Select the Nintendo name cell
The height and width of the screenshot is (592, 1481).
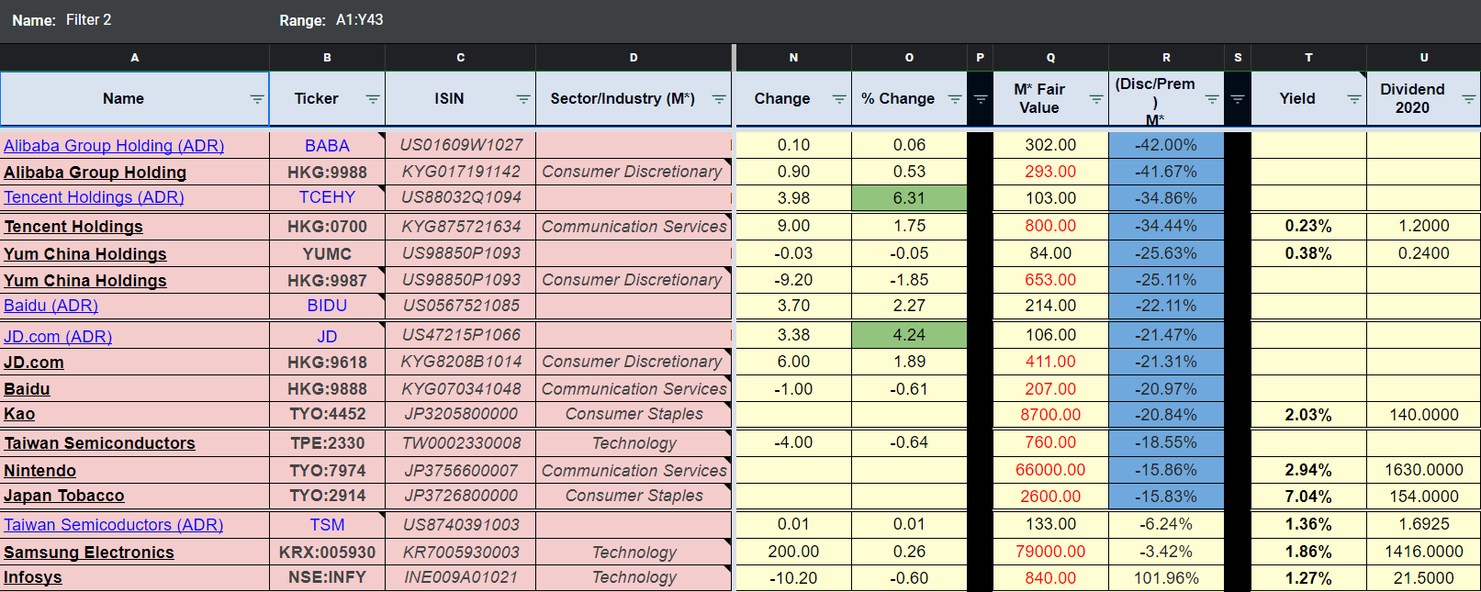pos(135,471)
